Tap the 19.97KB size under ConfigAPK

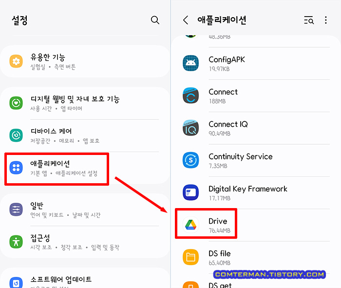tap(219, 69)
